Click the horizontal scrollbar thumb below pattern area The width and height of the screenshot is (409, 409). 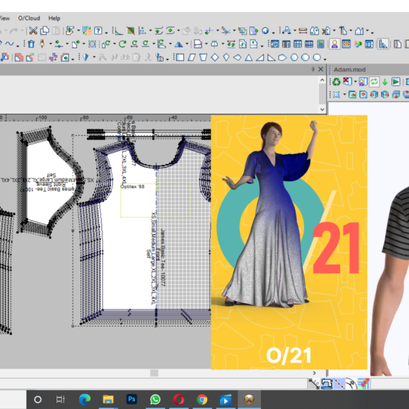[x=154, y=373]
